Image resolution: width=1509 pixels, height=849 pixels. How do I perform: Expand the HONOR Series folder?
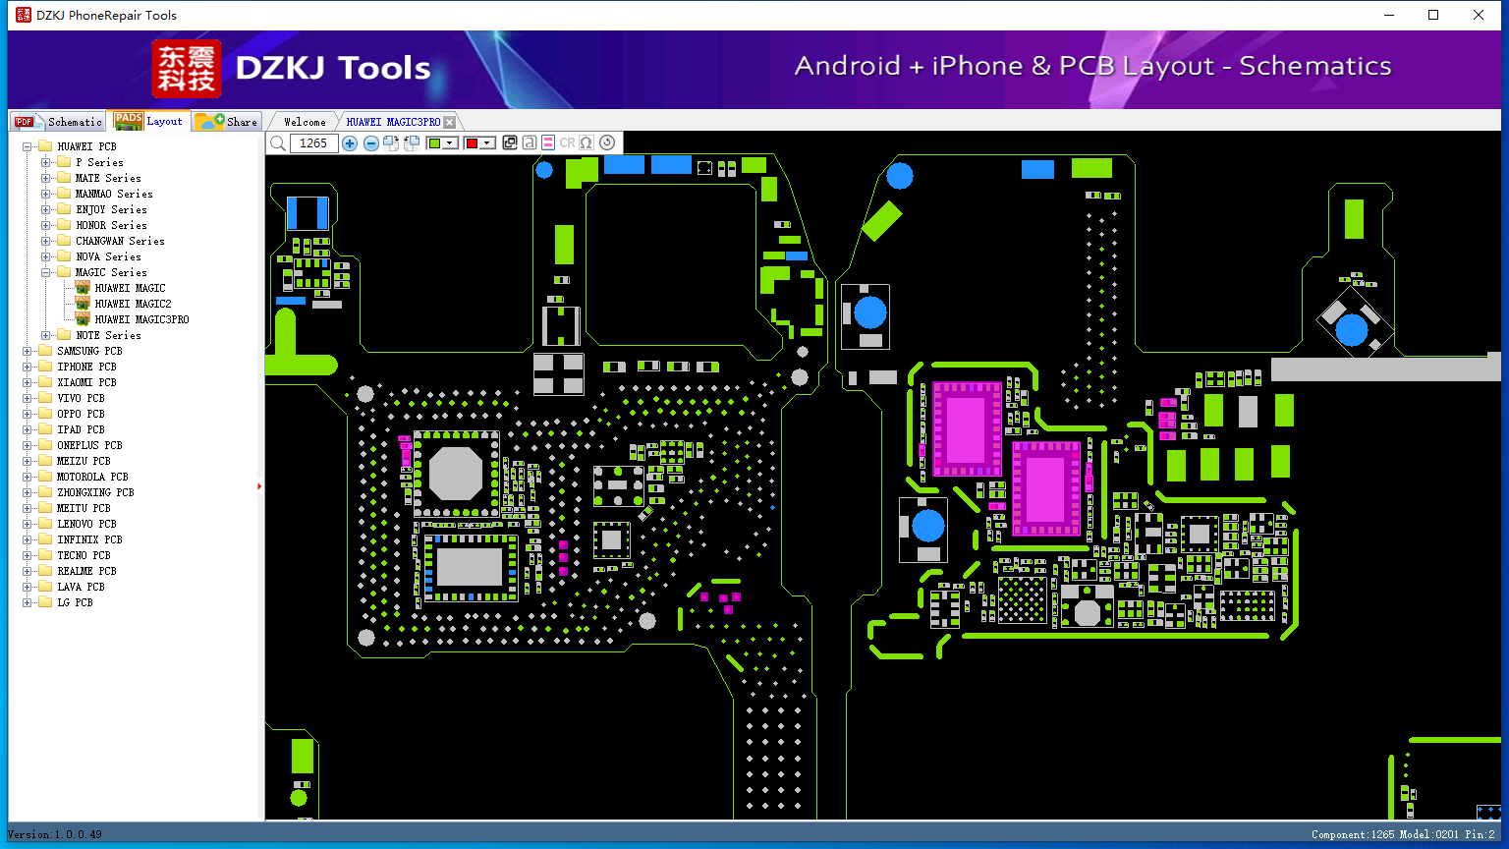pos(45,225)
